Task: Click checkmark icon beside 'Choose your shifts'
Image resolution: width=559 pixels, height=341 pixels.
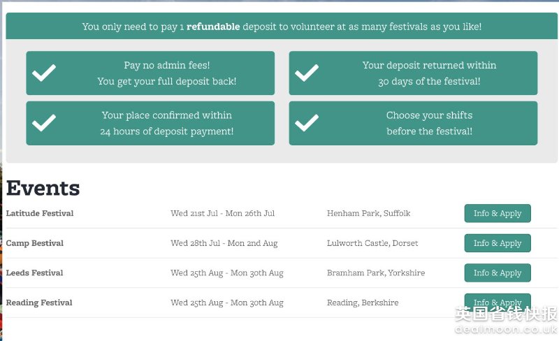Action: click(307, 123)
